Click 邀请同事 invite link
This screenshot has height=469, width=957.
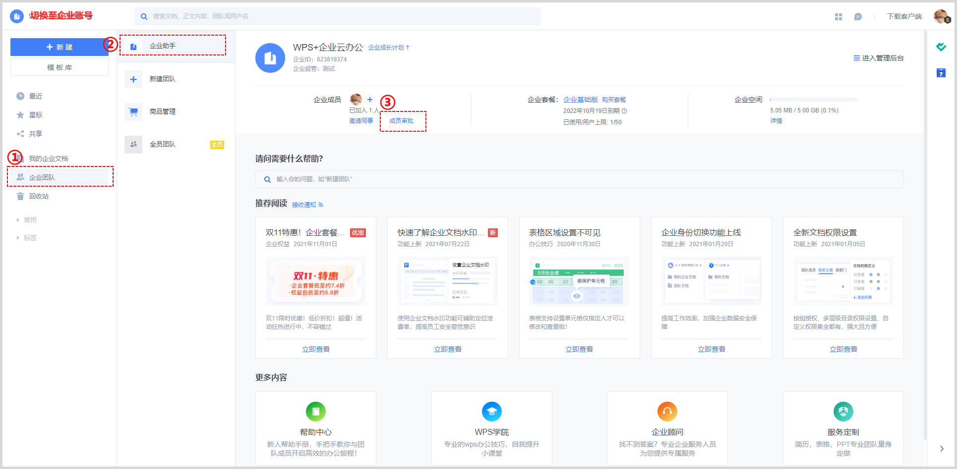361,121
